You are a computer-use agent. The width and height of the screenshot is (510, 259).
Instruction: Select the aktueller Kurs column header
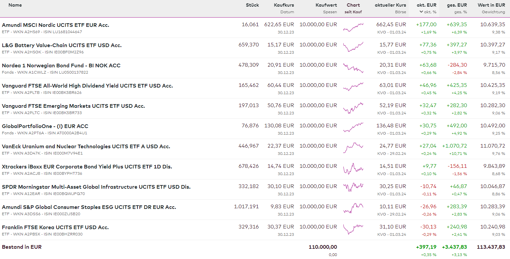click(390, 5)
